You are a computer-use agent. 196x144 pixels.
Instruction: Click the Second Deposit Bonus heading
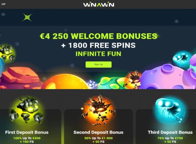98,132
